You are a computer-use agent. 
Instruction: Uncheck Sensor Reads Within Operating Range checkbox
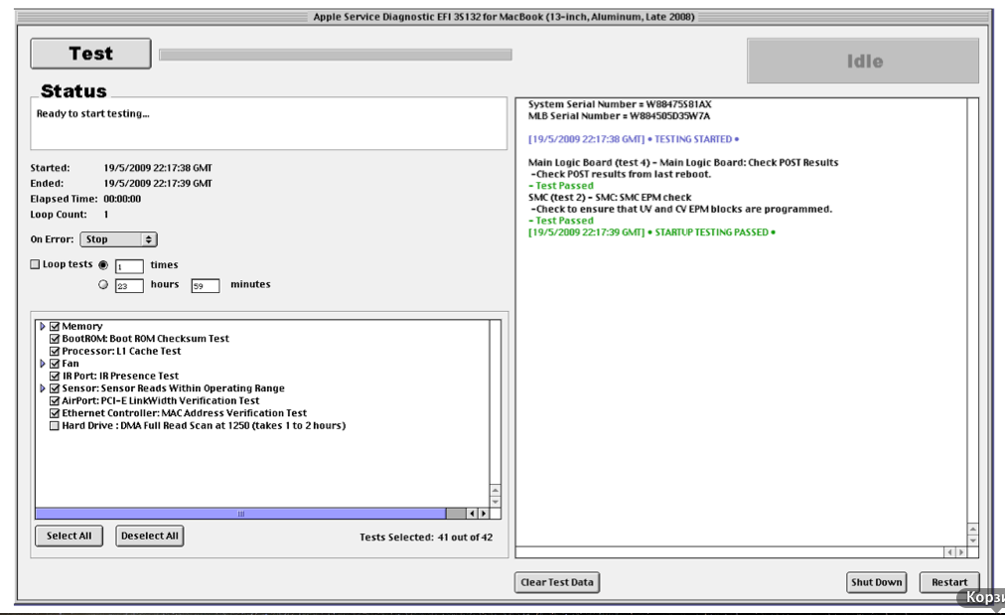tap(55, 388)
